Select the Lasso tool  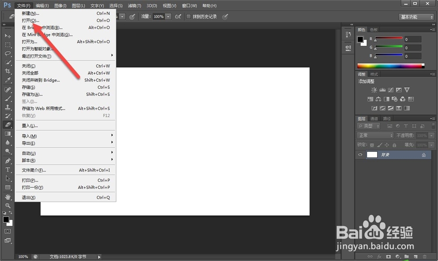[7, 53]
